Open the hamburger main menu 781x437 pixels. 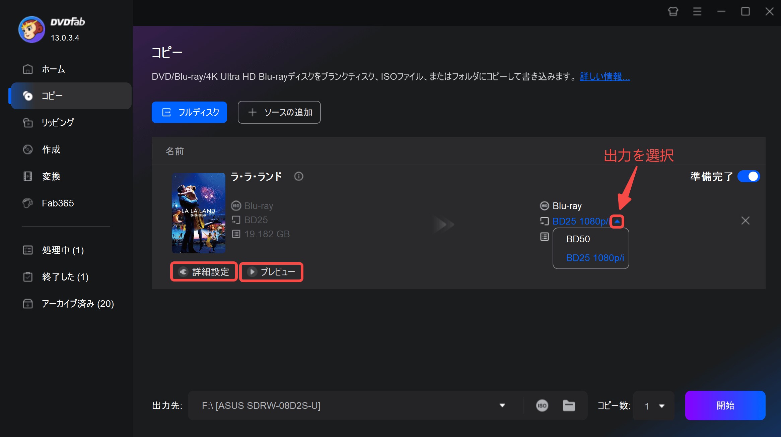coord(697,12)
